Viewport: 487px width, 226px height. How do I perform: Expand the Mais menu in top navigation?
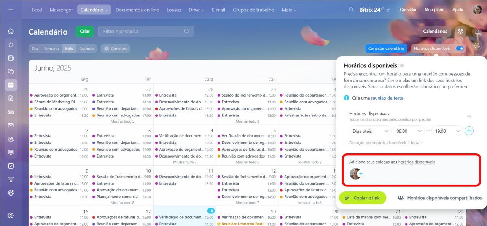(x=289, y=10)
